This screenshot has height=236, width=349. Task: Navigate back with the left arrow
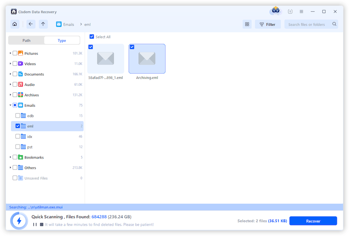(31, 24)
